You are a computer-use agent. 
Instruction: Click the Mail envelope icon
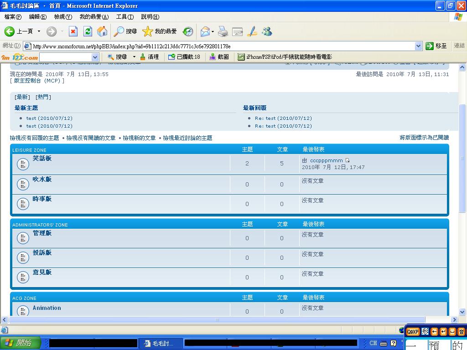click(x=205, y=31)
